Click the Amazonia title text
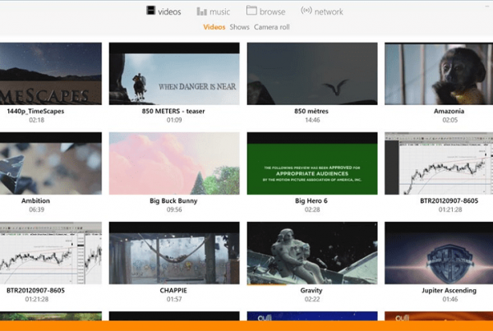Image resolution: width=493 pixels, height=331 pixels. [x=449, y=111]
